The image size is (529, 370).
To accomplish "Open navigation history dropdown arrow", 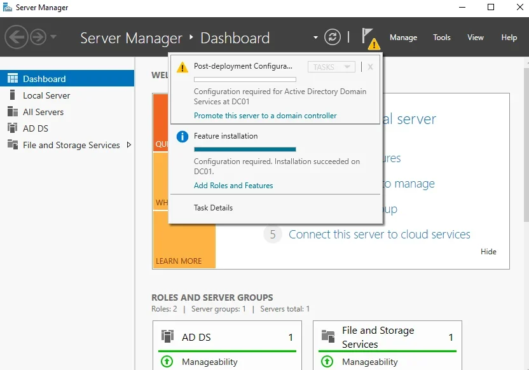I will [x=53, y=37].
